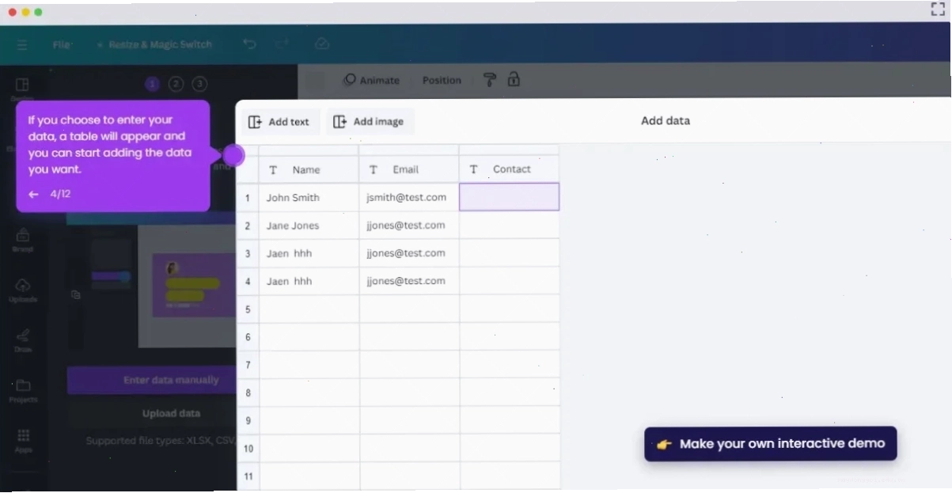Click the Add image button
Viewport: 952px width, 493px height.
370,122
